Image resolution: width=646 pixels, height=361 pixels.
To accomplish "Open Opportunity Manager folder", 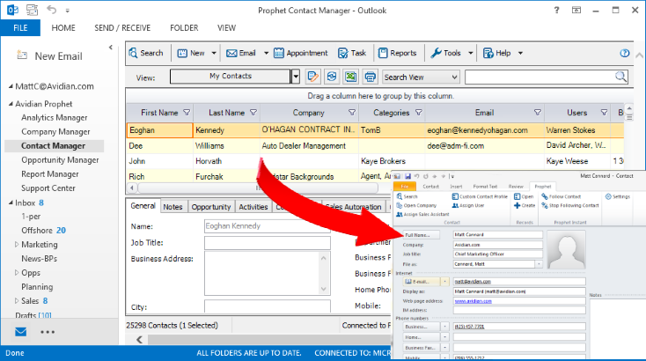I will [60, 160].
